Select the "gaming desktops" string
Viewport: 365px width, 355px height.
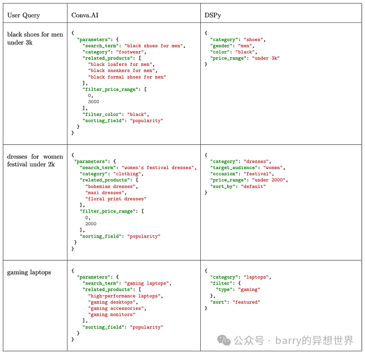pyautogui.click(x=113, y=302)
